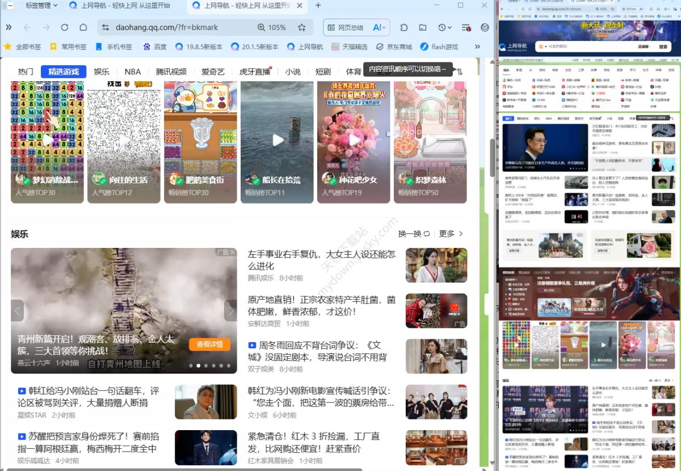Viewport: 681px width, 471px height.
Task: Open the 全部书签 bookmarks folder
Action: [x=23, y=47]
